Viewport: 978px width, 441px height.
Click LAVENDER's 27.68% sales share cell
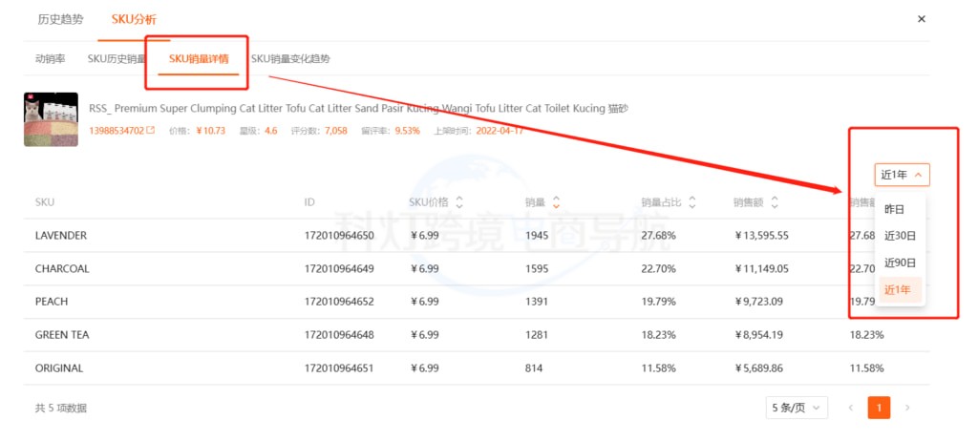pos(659,236)
